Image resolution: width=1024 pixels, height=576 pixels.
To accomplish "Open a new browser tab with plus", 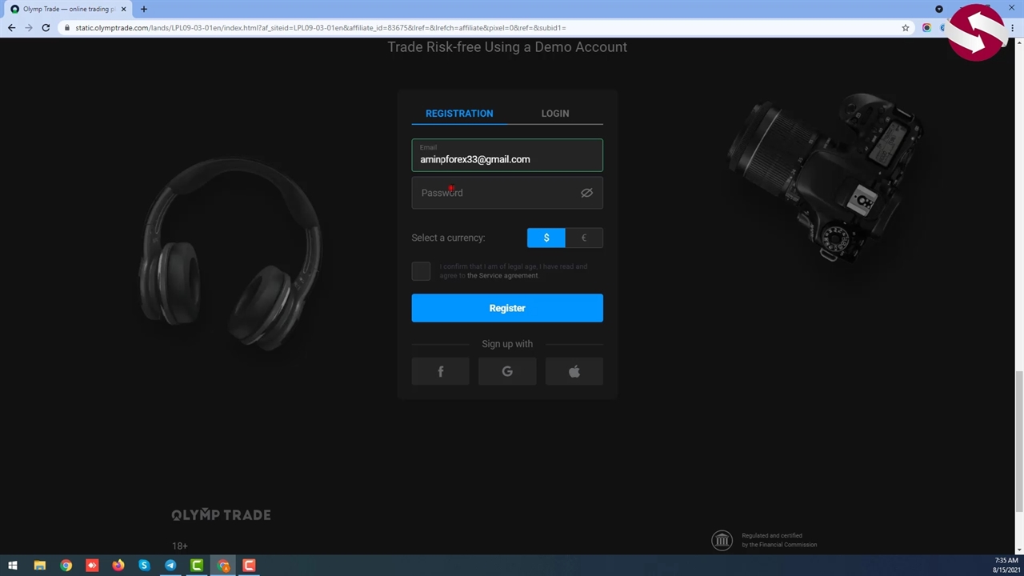I will click(144, 9).
